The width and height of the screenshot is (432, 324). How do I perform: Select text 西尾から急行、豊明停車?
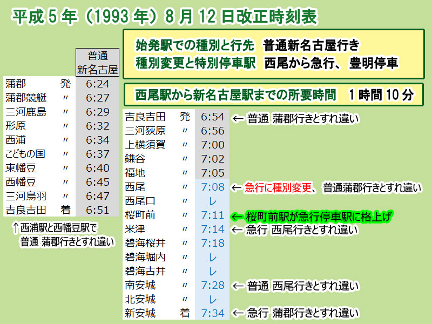click(331, 63)
